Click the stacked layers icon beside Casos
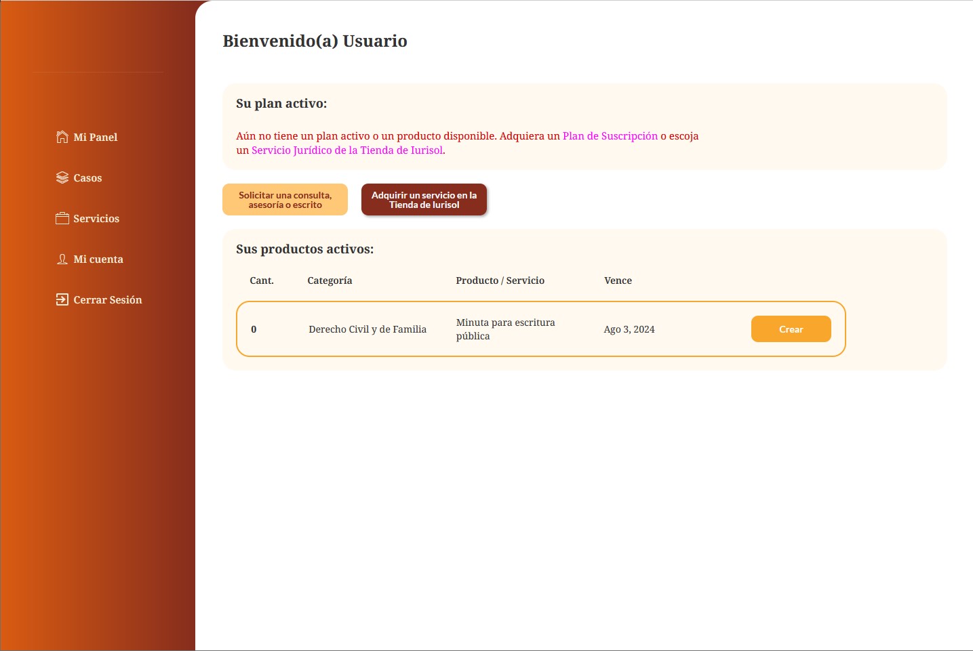Screen dimensions: 973x651 pos(62,177)
